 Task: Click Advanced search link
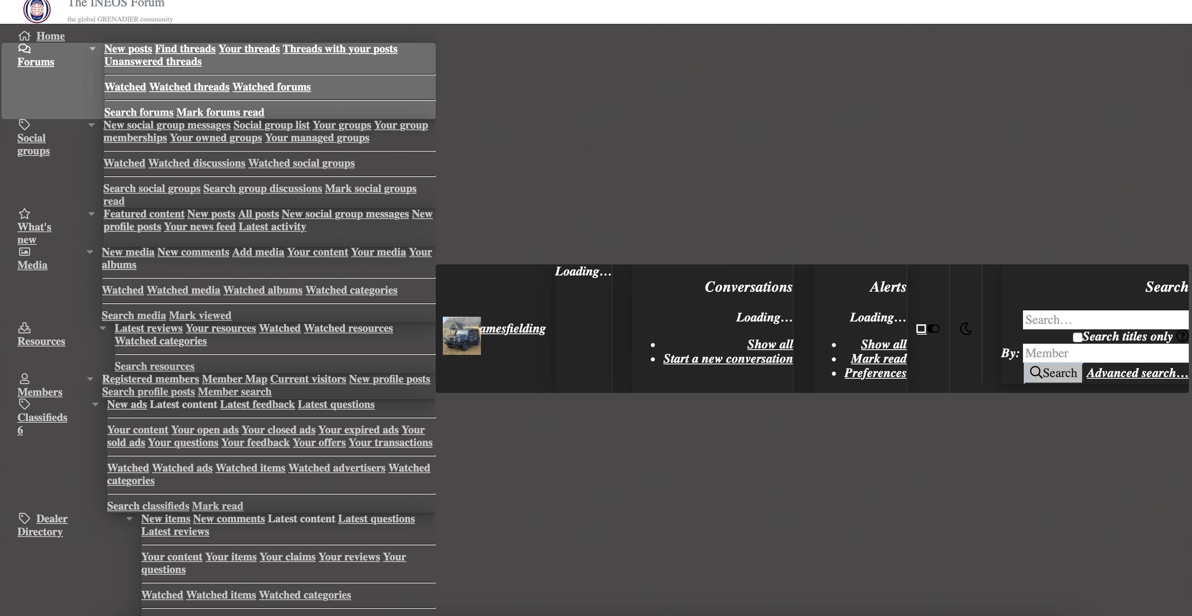[x=1138, y=372]
